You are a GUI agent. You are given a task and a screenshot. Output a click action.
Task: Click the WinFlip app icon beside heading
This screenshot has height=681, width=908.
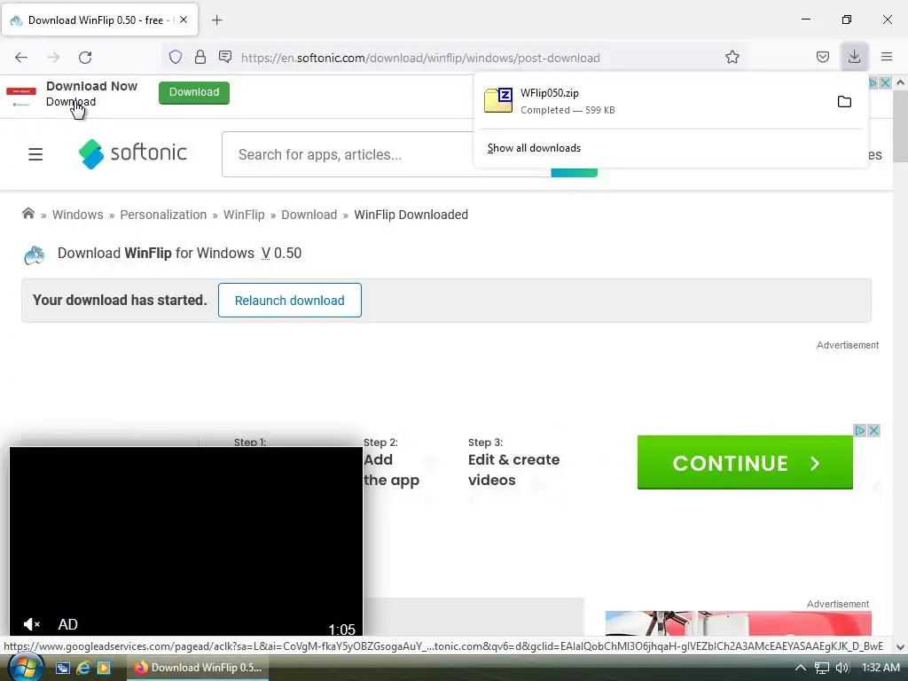35,254
